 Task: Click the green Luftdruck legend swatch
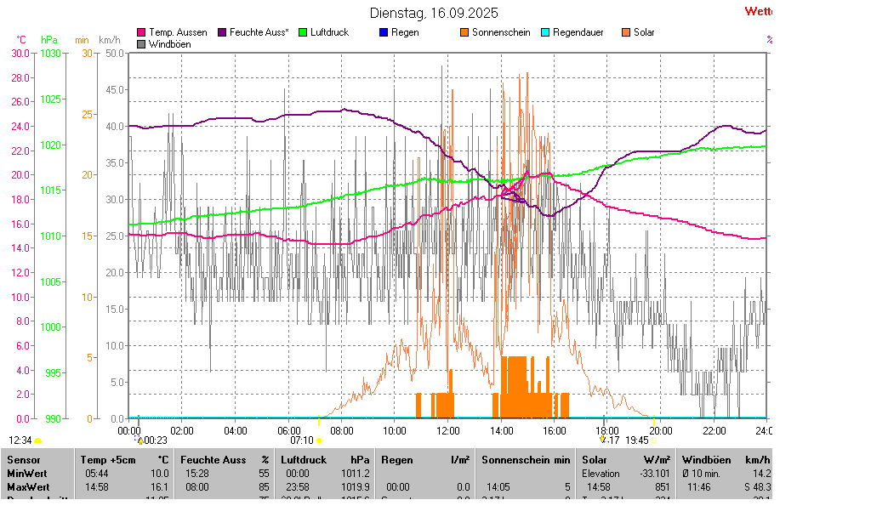(x=303, y=32)
